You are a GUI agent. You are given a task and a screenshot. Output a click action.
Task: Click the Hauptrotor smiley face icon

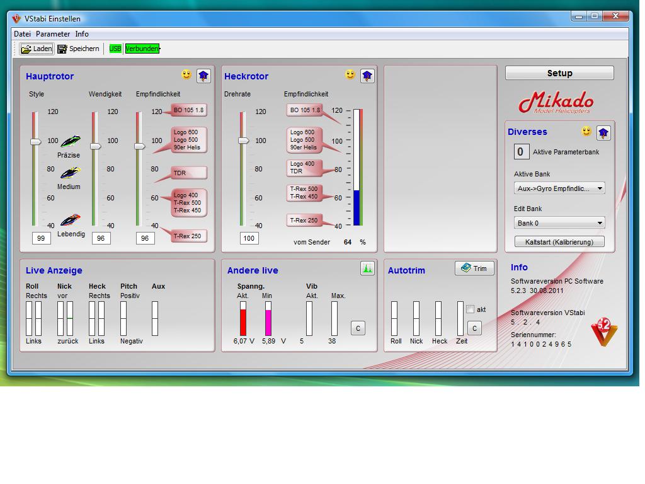[186, 74]
